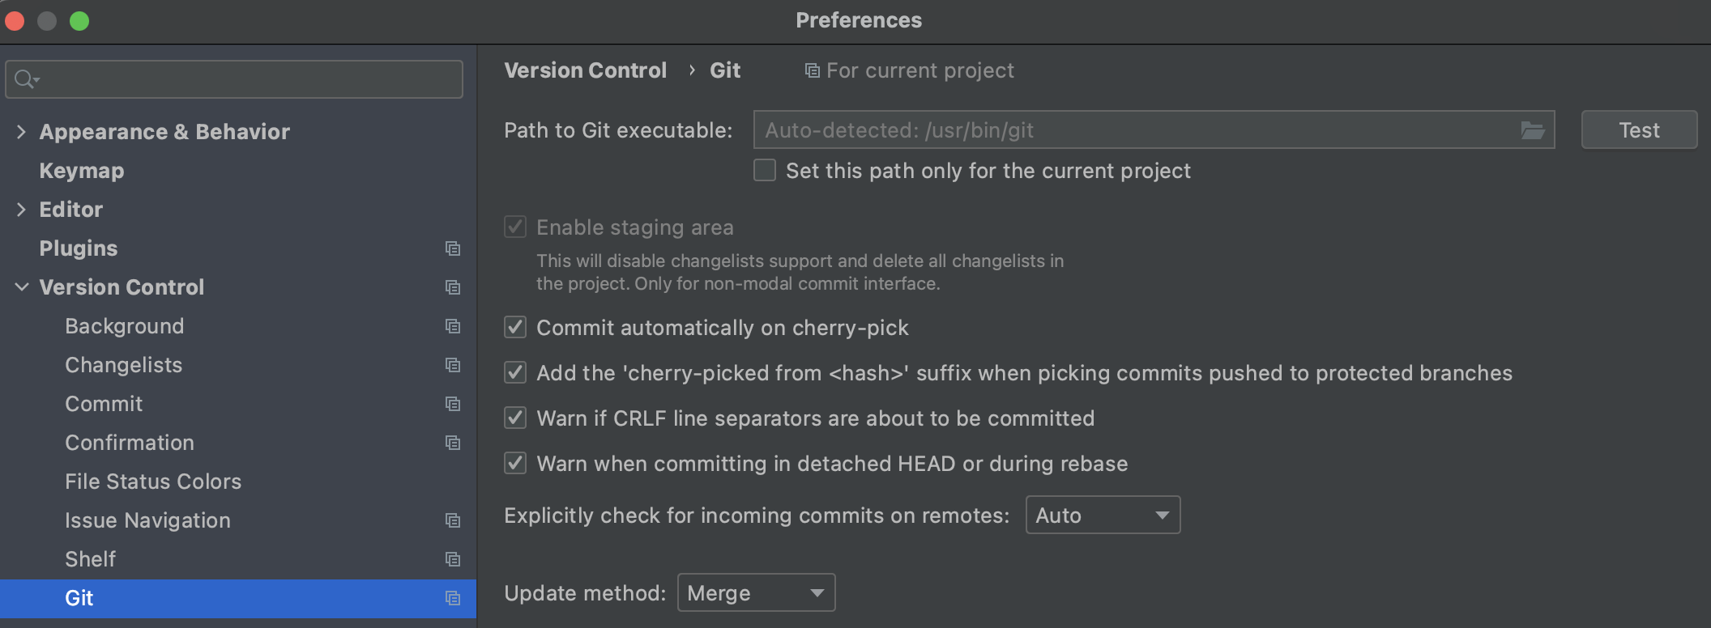Click the folder browse icon in Git path field
This screenshot has width=1711, height=628.
[1532, 130]
